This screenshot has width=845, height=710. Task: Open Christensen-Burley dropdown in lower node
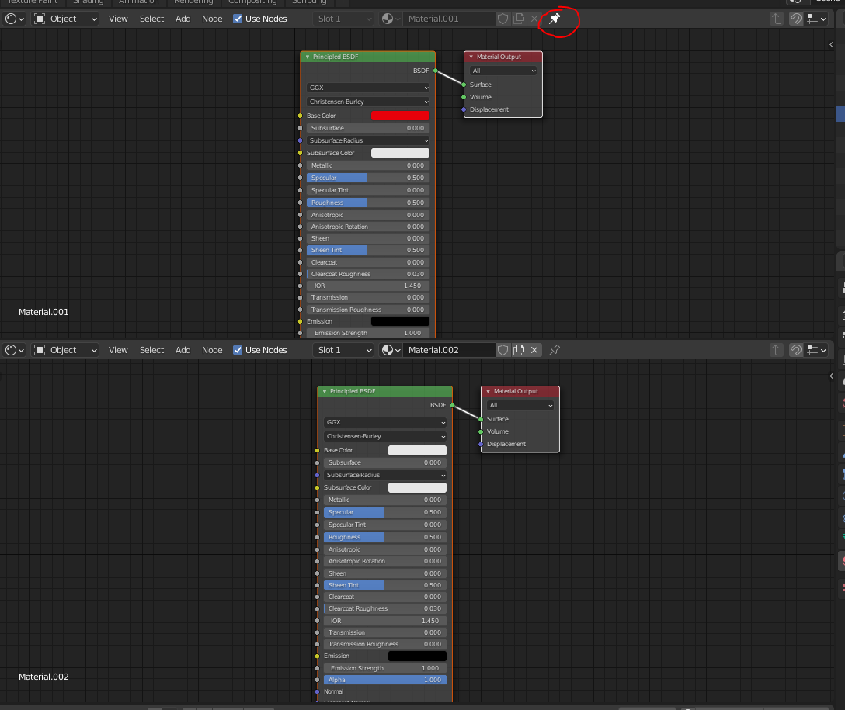pyautogui.click(x=385, y=437)
